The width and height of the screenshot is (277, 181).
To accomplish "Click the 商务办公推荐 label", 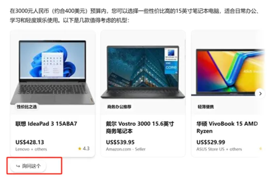I will [x=119, y=107].
